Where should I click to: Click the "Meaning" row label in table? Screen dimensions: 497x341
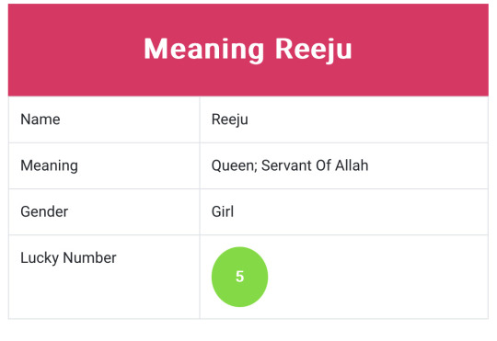[x=49, y=165]
